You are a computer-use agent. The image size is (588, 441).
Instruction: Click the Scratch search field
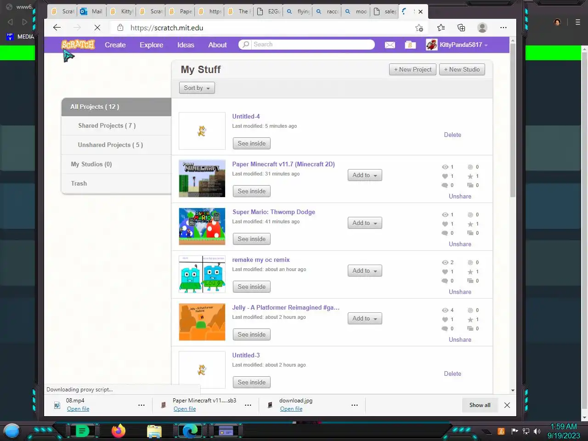click(x=312, y=45)
